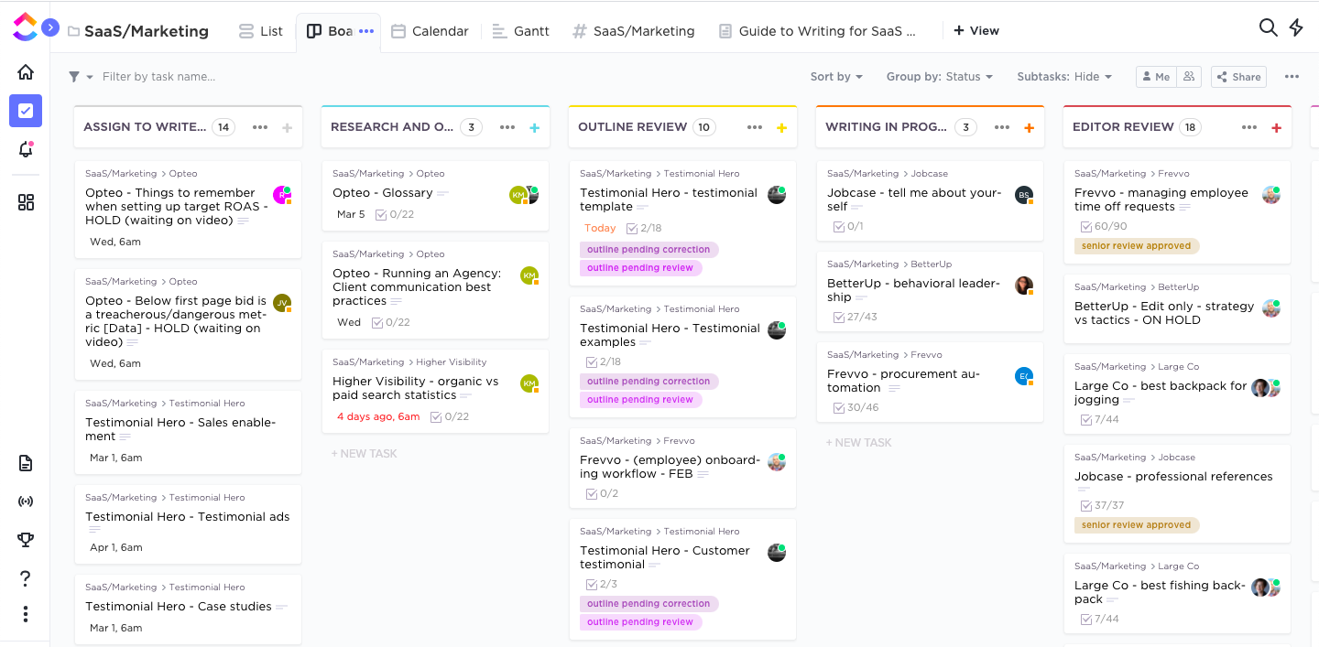Screen dimensions: 1319x647
Task: Add task to Writing in Progress column
Action: pyautogui.click(x=1029, y=128)
